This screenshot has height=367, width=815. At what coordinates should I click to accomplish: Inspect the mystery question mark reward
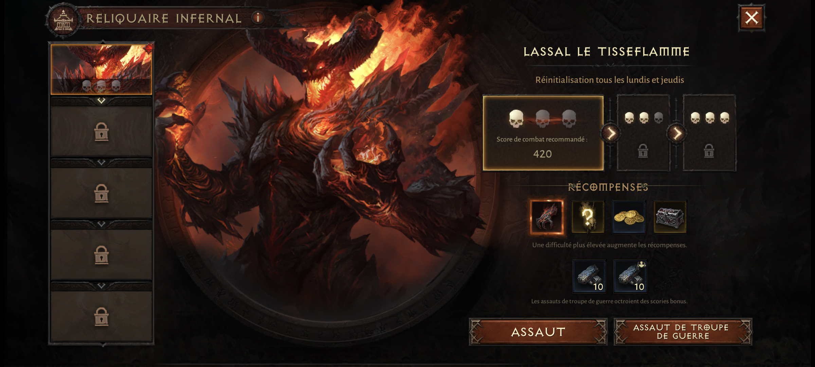(588, 217)
